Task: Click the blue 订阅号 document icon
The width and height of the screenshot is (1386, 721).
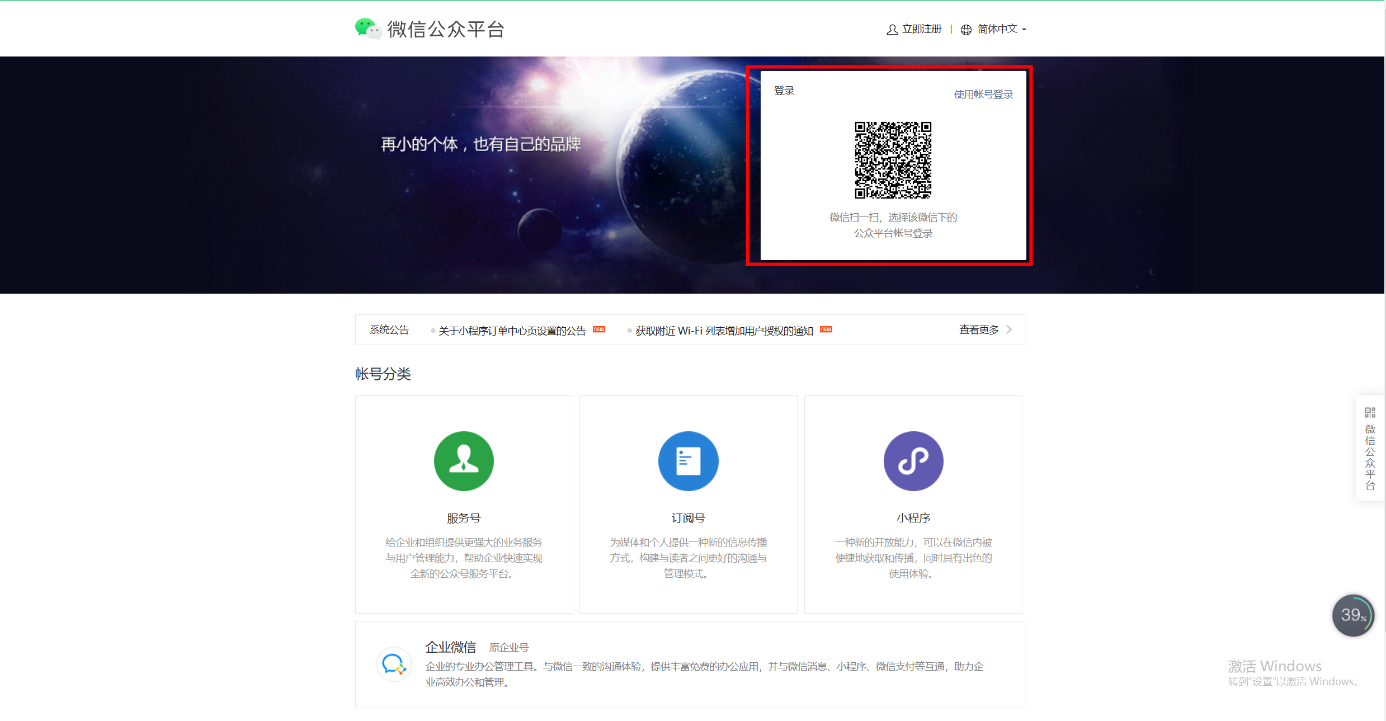Action: point(689,461)
